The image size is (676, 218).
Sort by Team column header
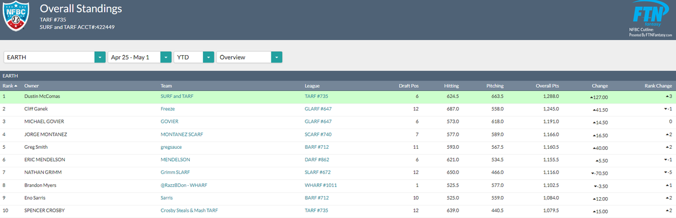pos(167,86)
